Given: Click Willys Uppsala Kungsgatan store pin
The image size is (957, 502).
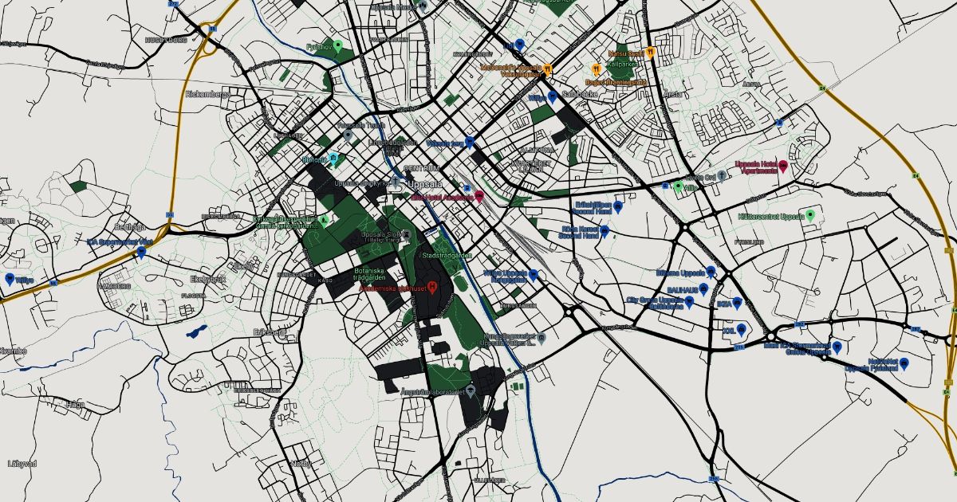Looking at the screenshot, I should (x=533, y=275).
